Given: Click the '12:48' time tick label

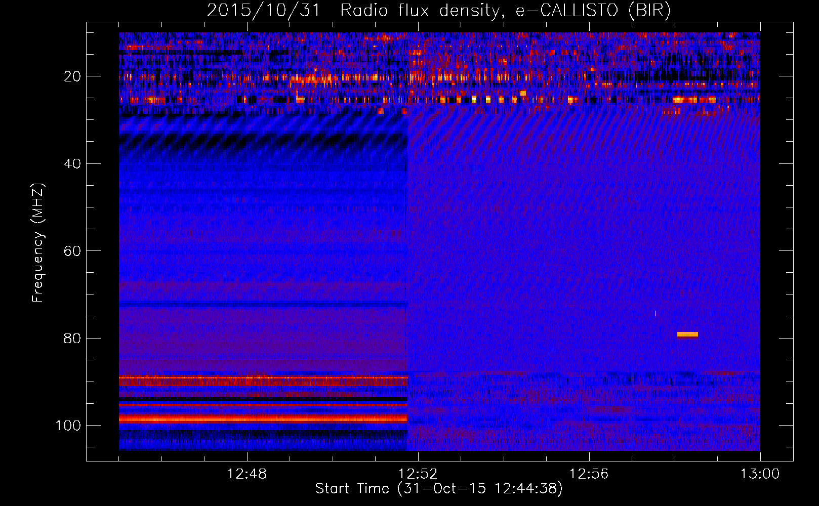Looking at the screenshot, I should 247,474.
